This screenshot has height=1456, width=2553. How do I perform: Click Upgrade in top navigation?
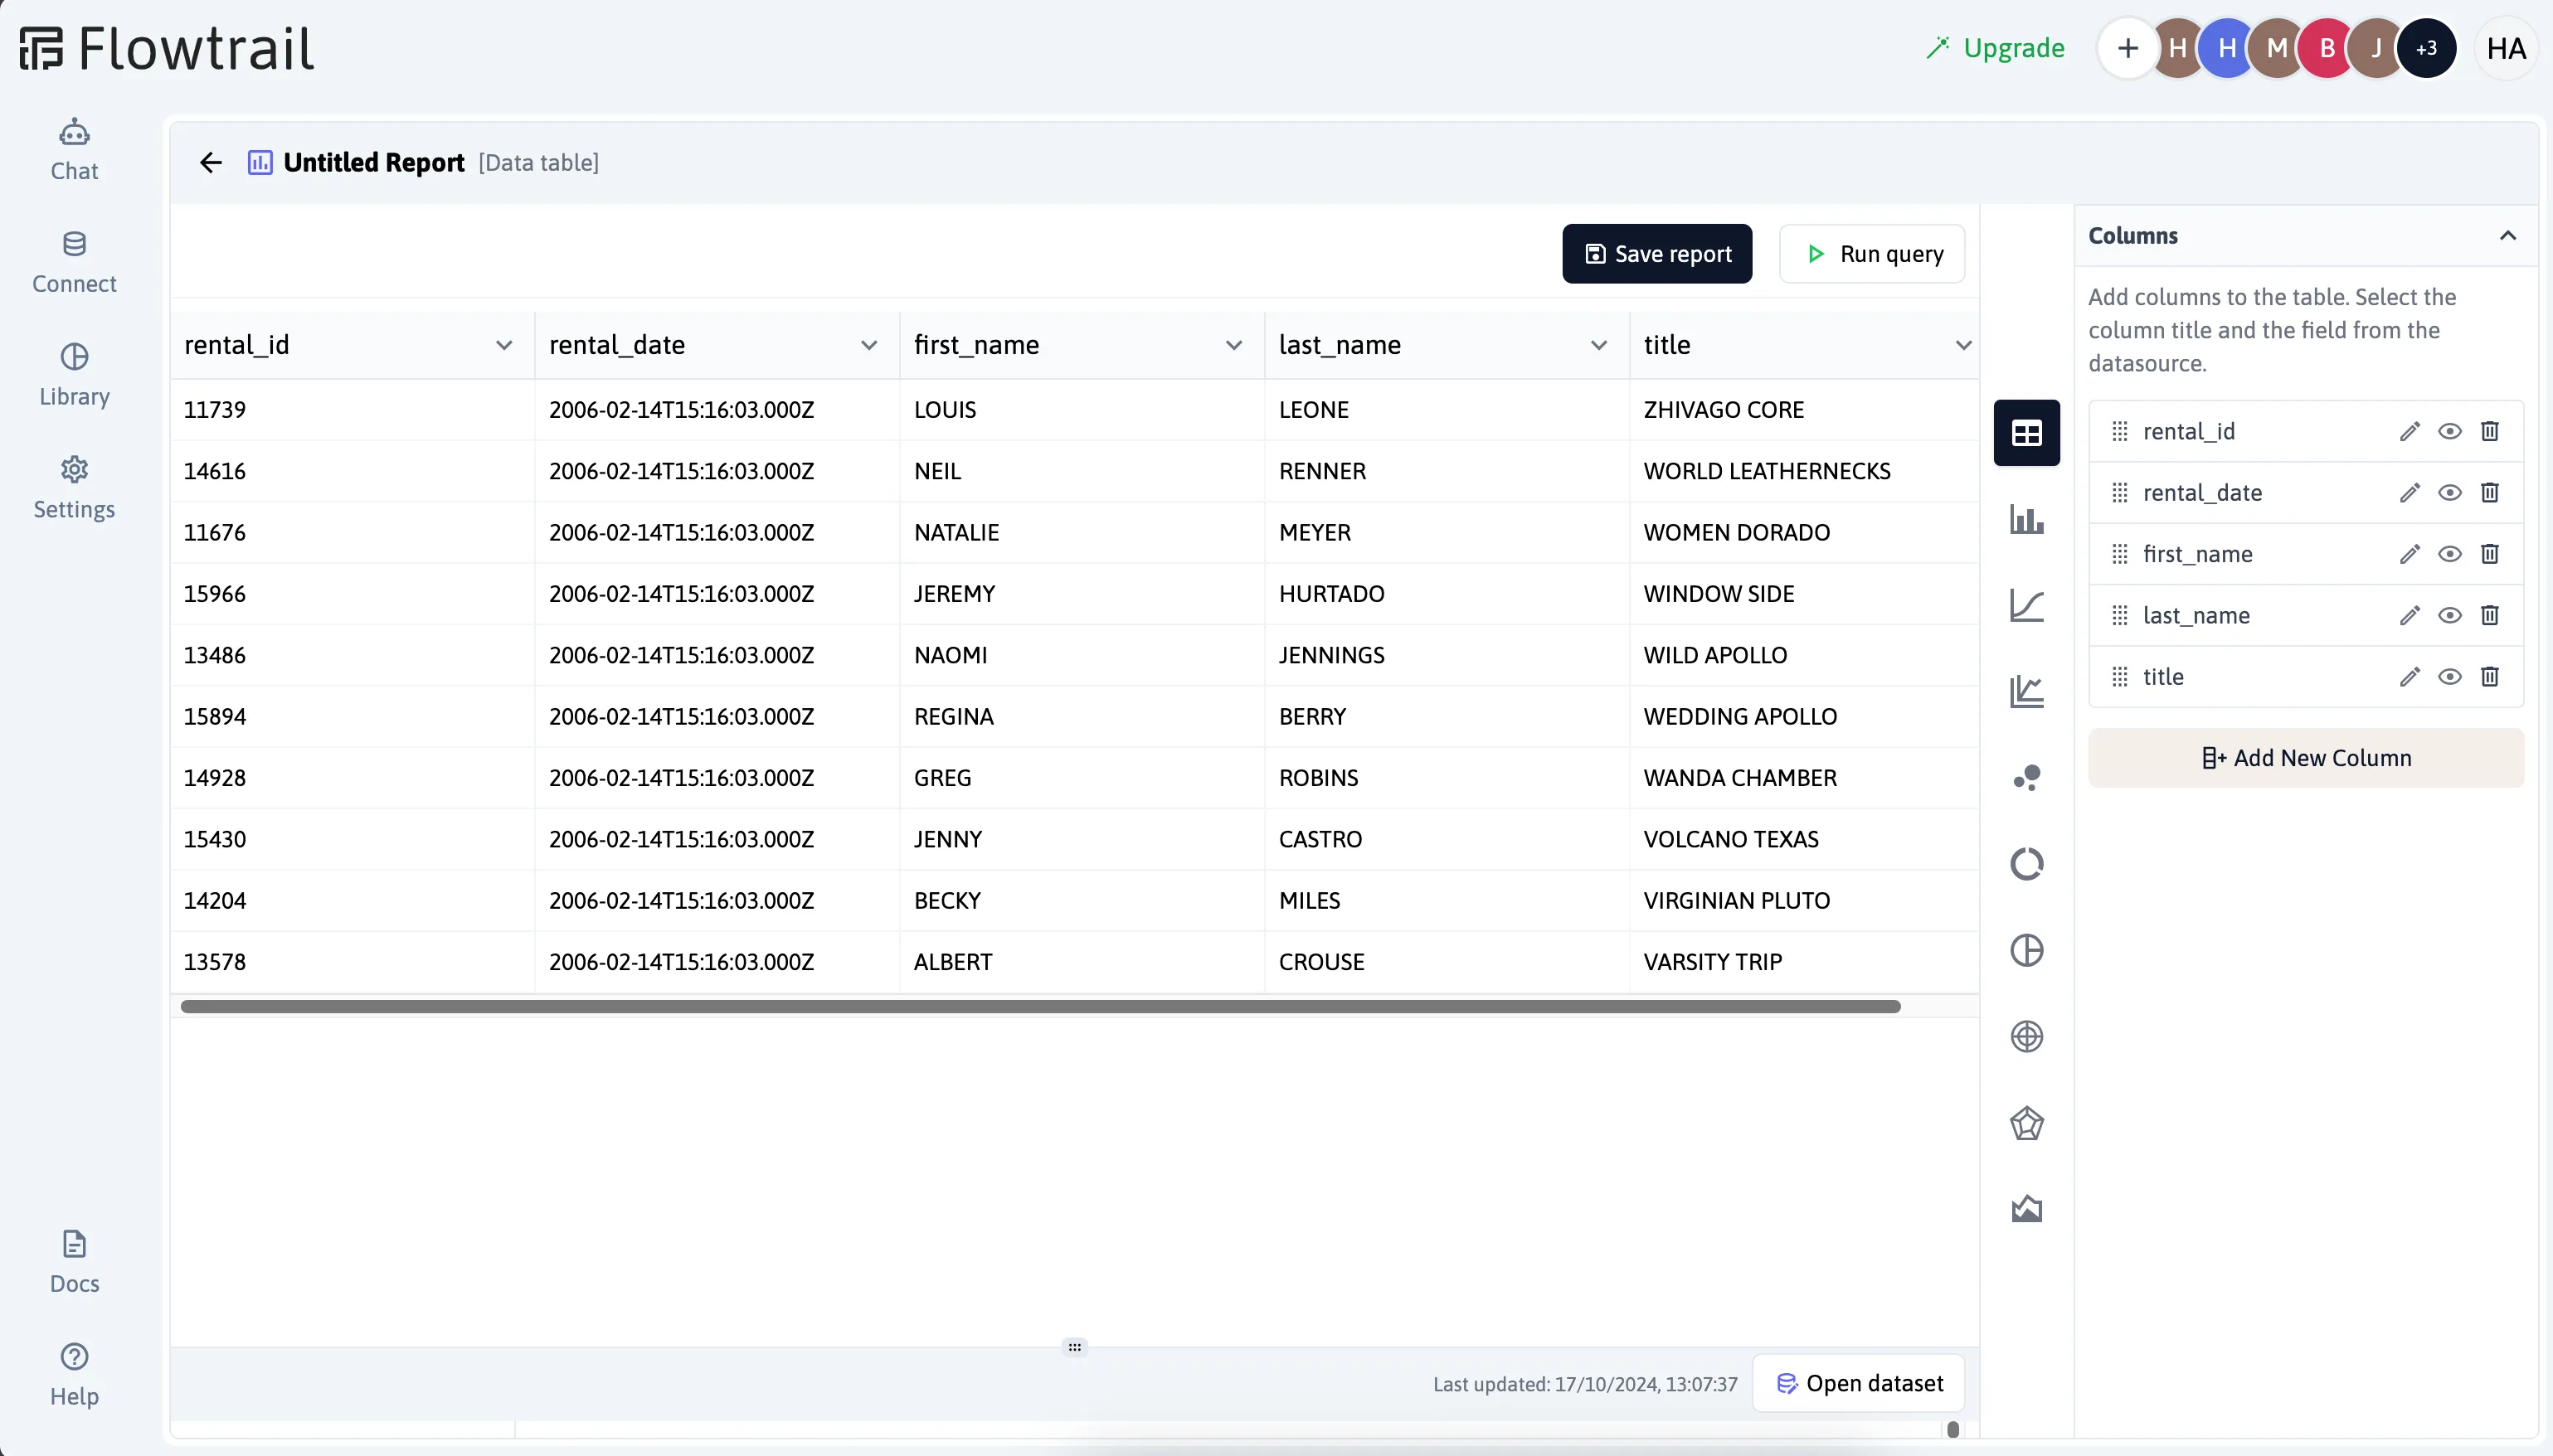pos(1997,47)
